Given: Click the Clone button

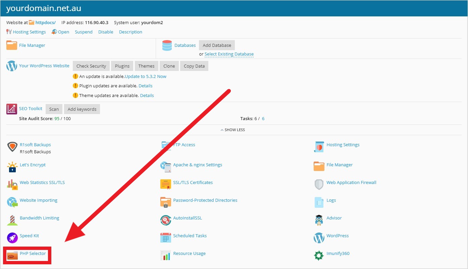Looking at the screenshot, I should (169, 66).
